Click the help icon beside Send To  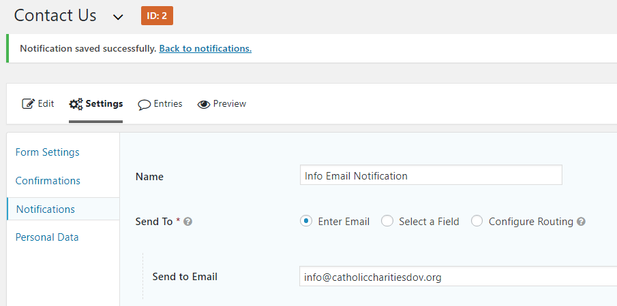click(x=188, y=222)
